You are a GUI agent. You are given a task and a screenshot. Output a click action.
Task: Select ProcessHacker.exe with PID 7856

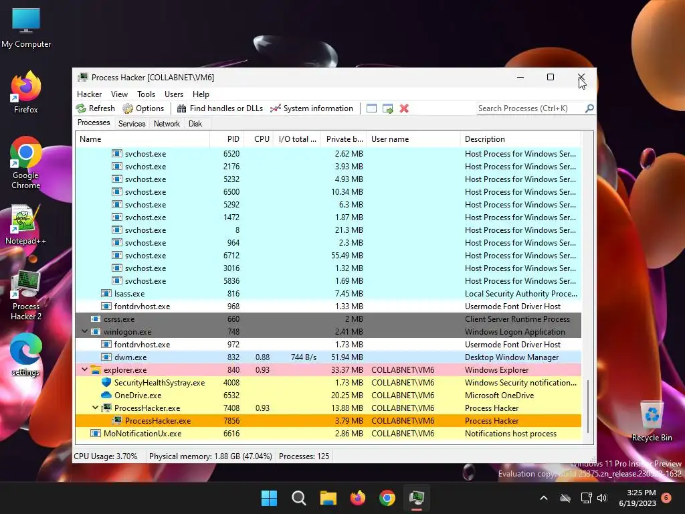point(328,421)
